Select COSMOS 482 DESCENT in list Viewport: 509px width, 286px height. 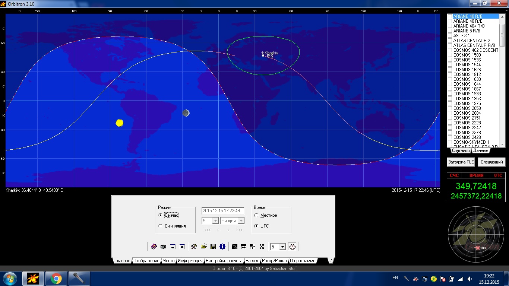coord(476,50)
